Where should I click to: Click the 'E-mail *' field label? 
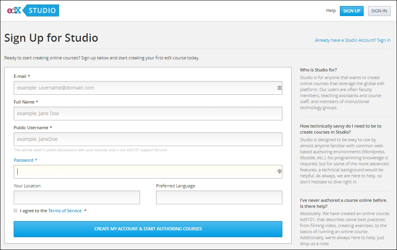22,76
